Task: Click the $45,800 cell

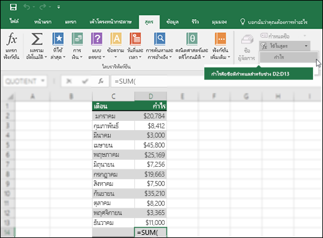Action: coord(150,145)
